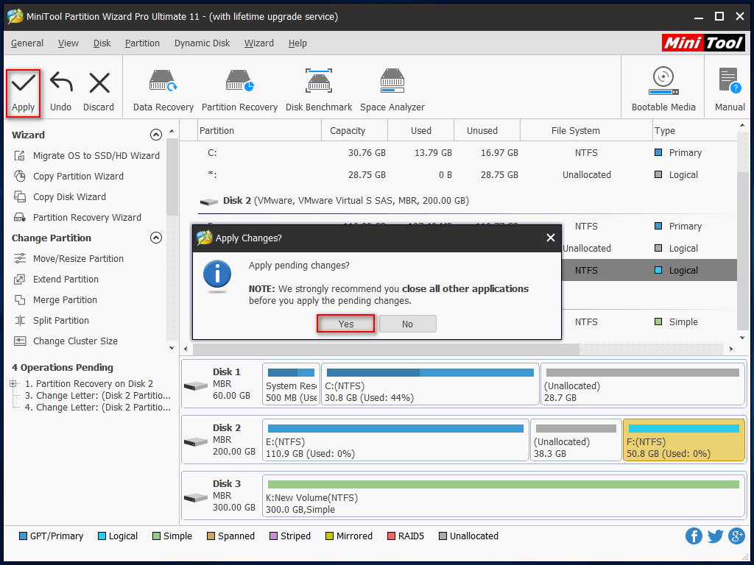Sort by the Used column header
This screenshot has height=565, width=754.
pyautogui.click(x=420, y=131)
